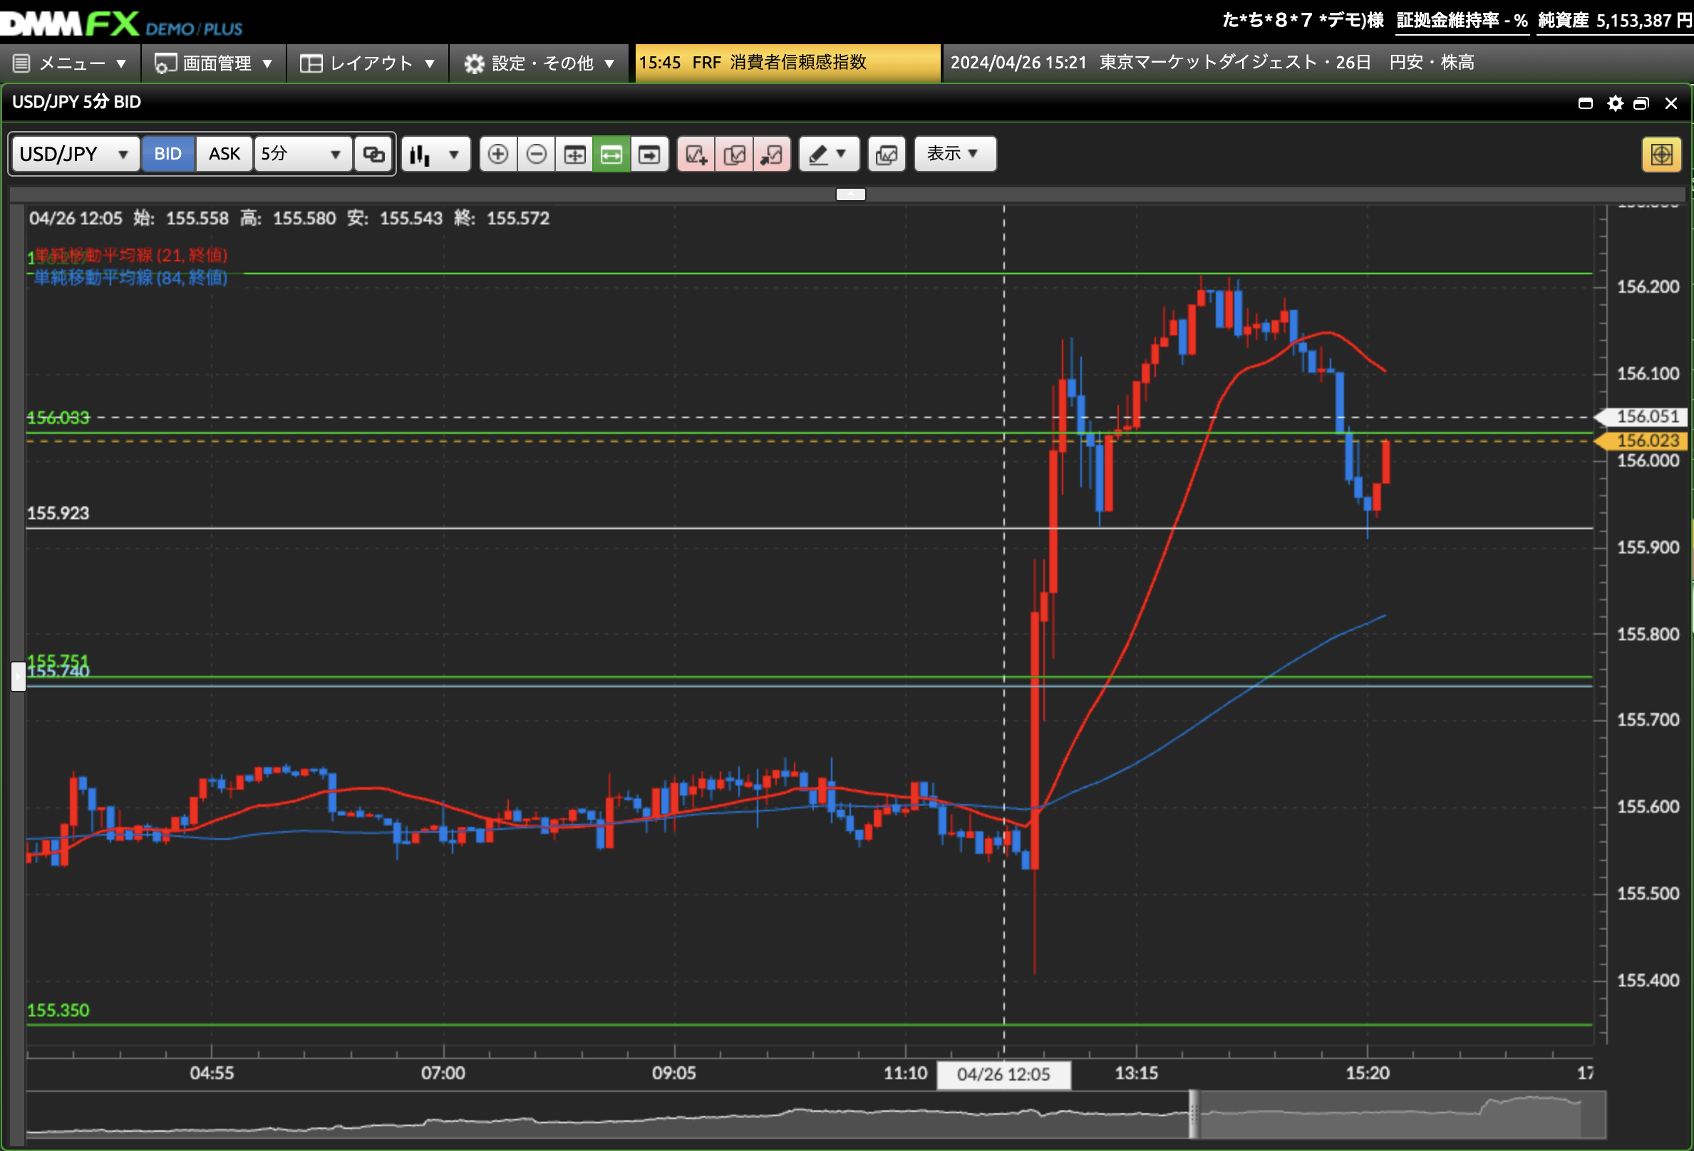This screenshot has height=1151, width=1694.
Task: Click the scroll-to-latest arrow icon
Action: coord(649,154)
